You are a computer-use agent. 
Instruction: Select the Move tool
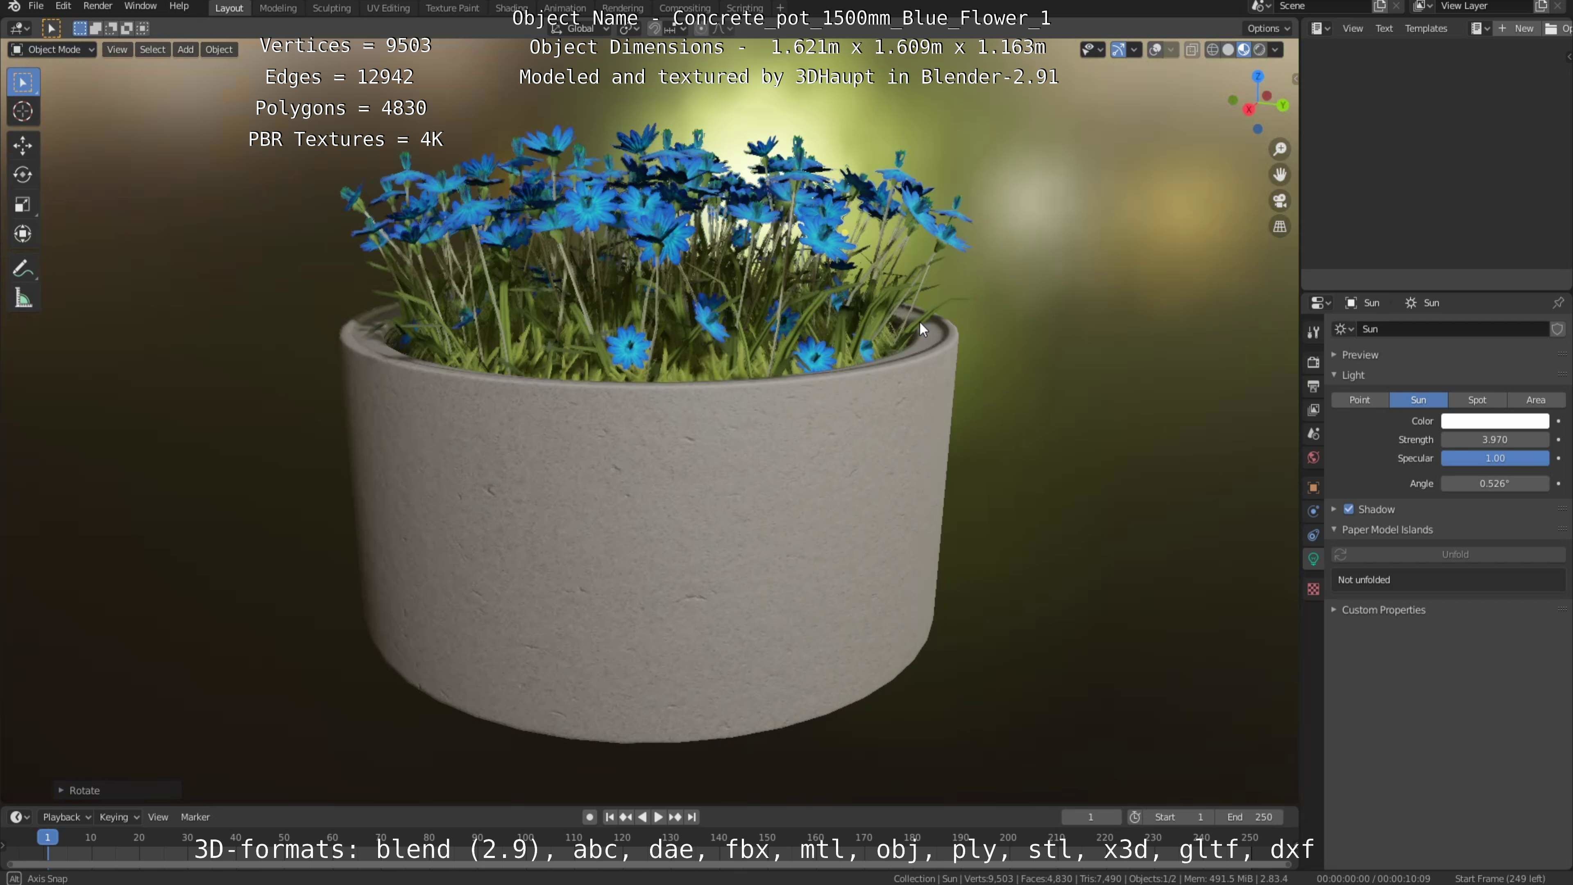23,145
